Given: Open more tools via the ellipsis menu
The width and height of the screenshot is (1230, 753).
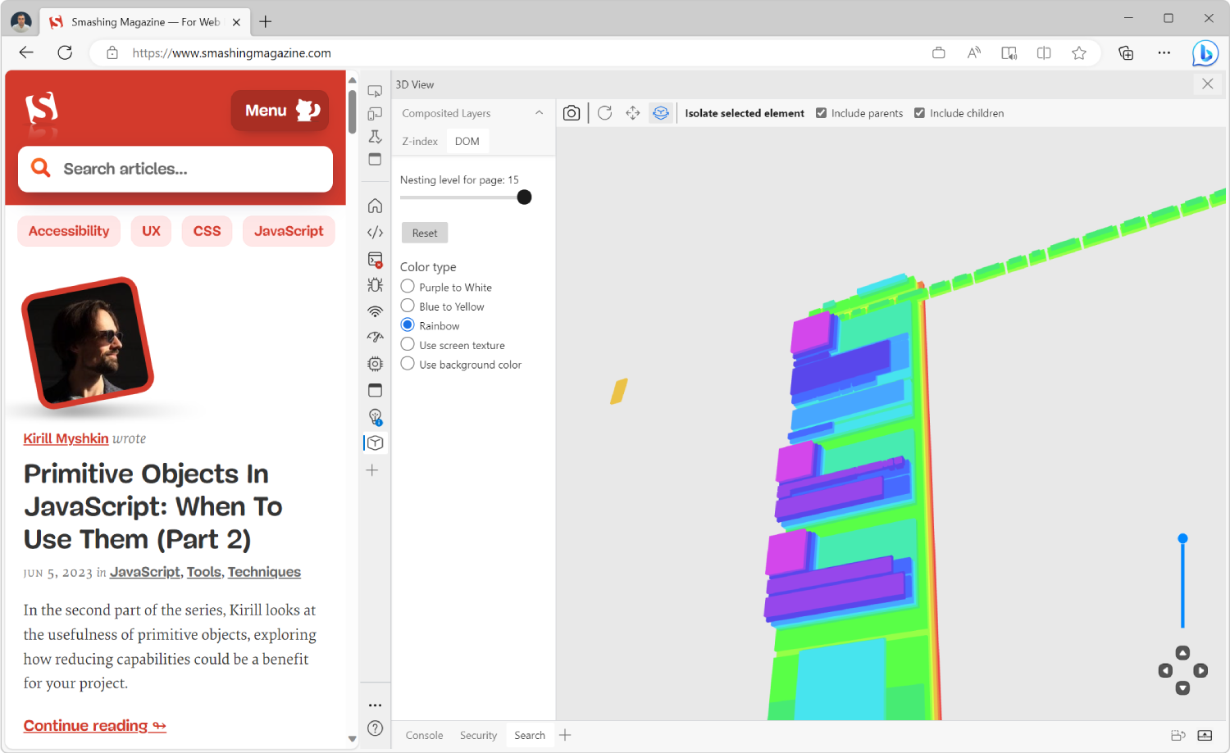Looking at the screenshot, I should (x=375, y=705).
